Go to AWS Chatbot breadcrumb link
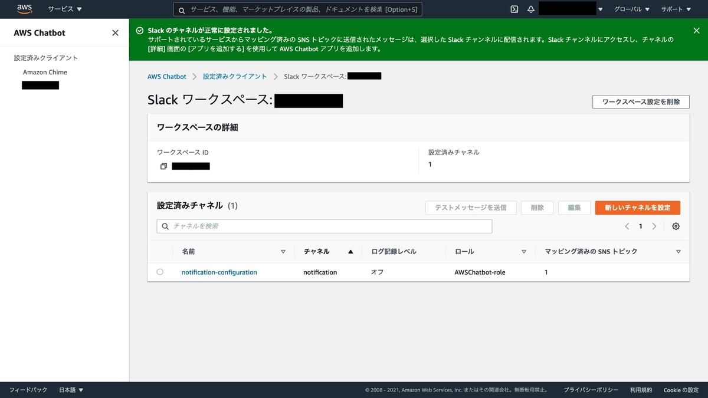 (166, 77)
